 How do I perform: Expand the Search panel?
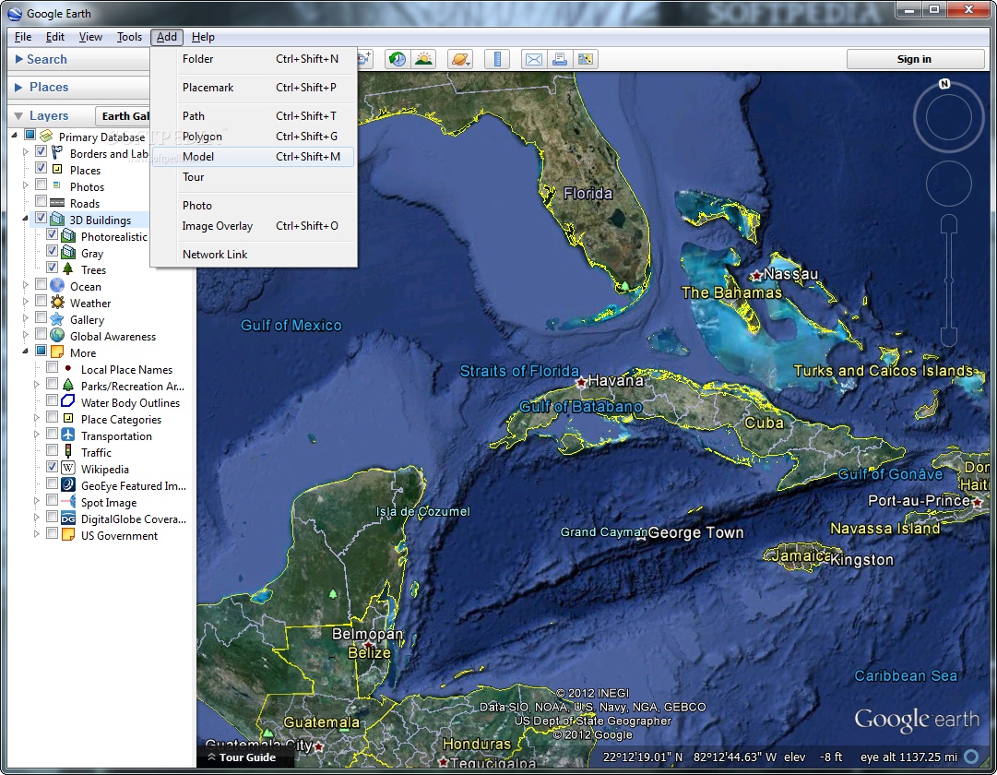(x=18, y=59)
